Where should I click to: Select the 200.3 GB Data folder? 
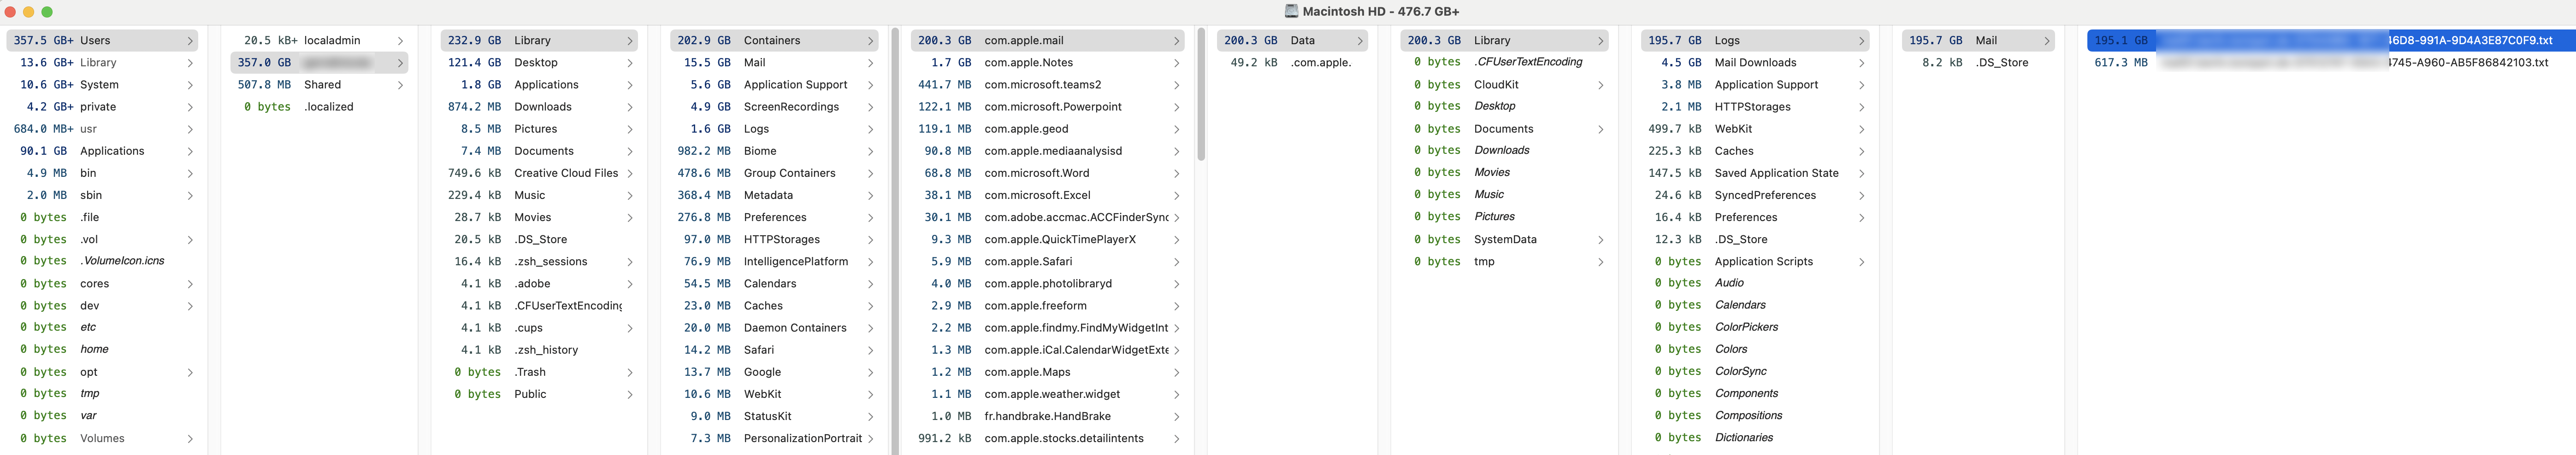pos(1292,41)
